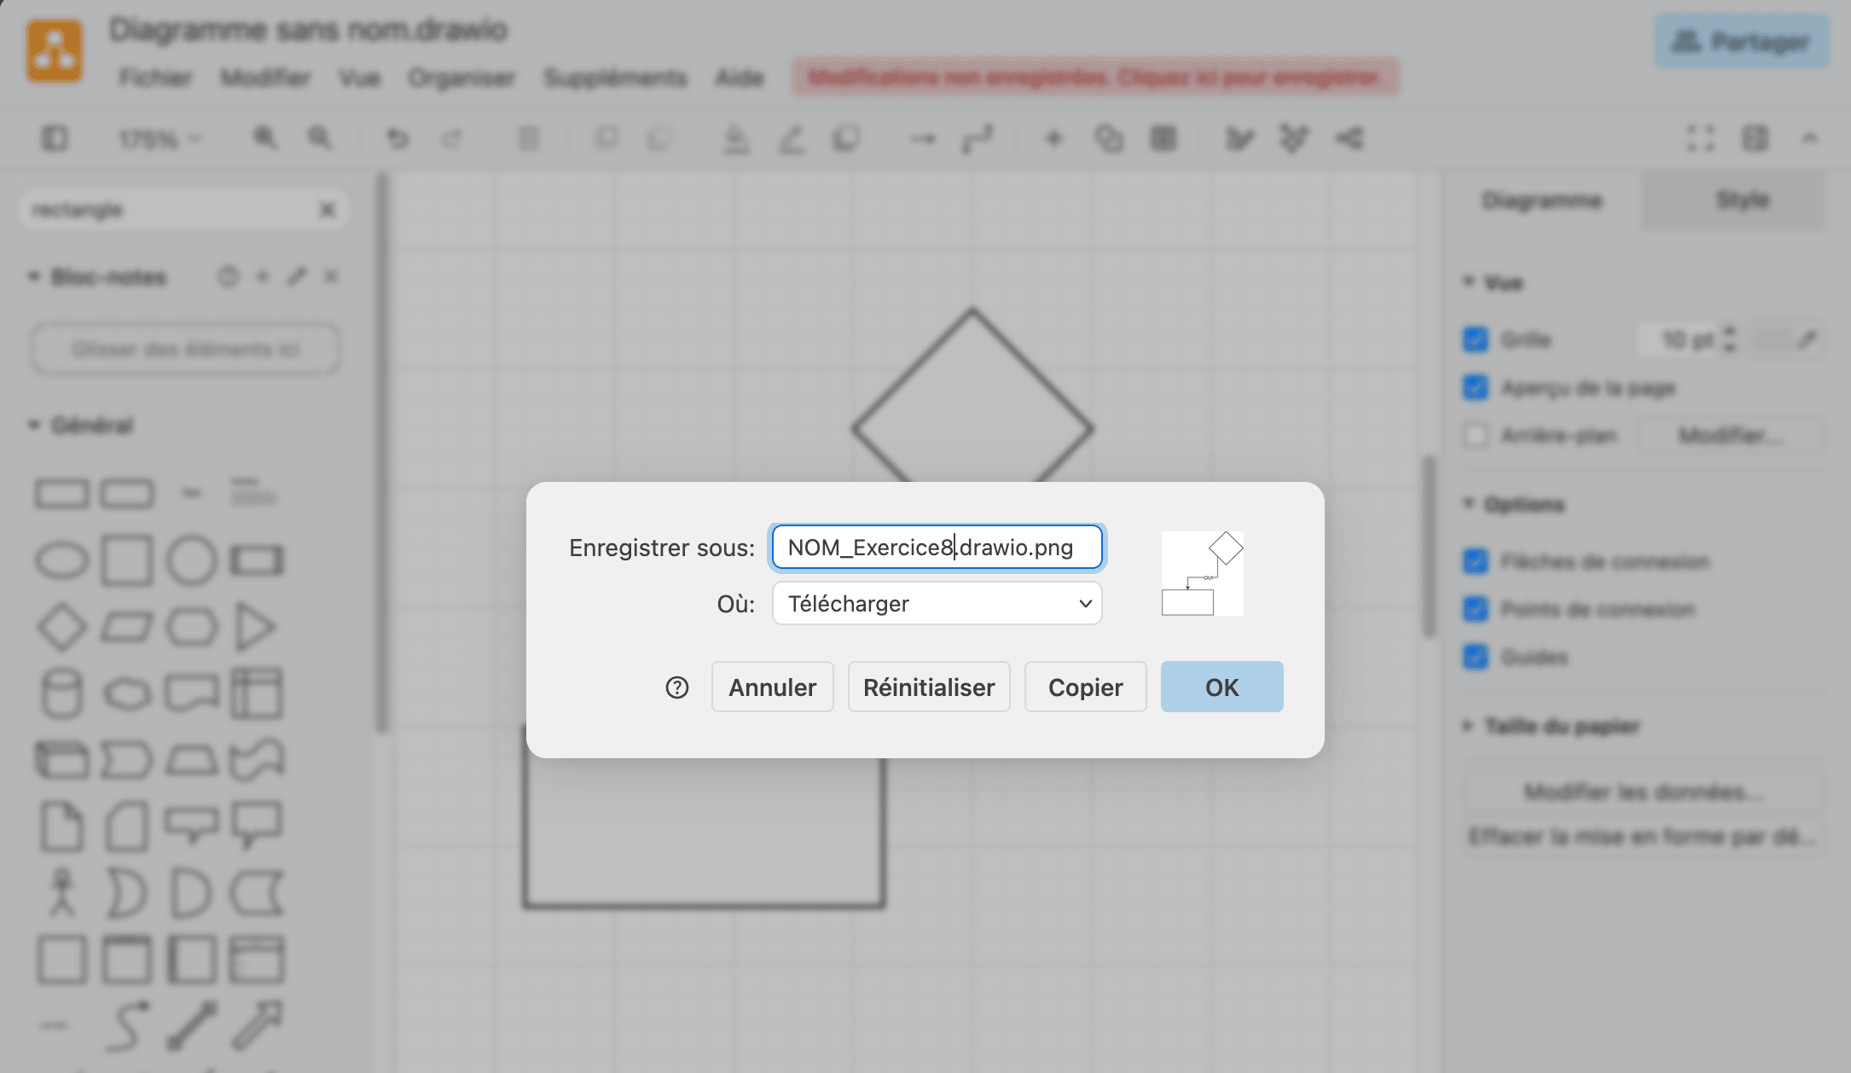This screenshot has height=1073, width=1851.
Task: Click the undo arrow icon
Action: tap(397, 138)
